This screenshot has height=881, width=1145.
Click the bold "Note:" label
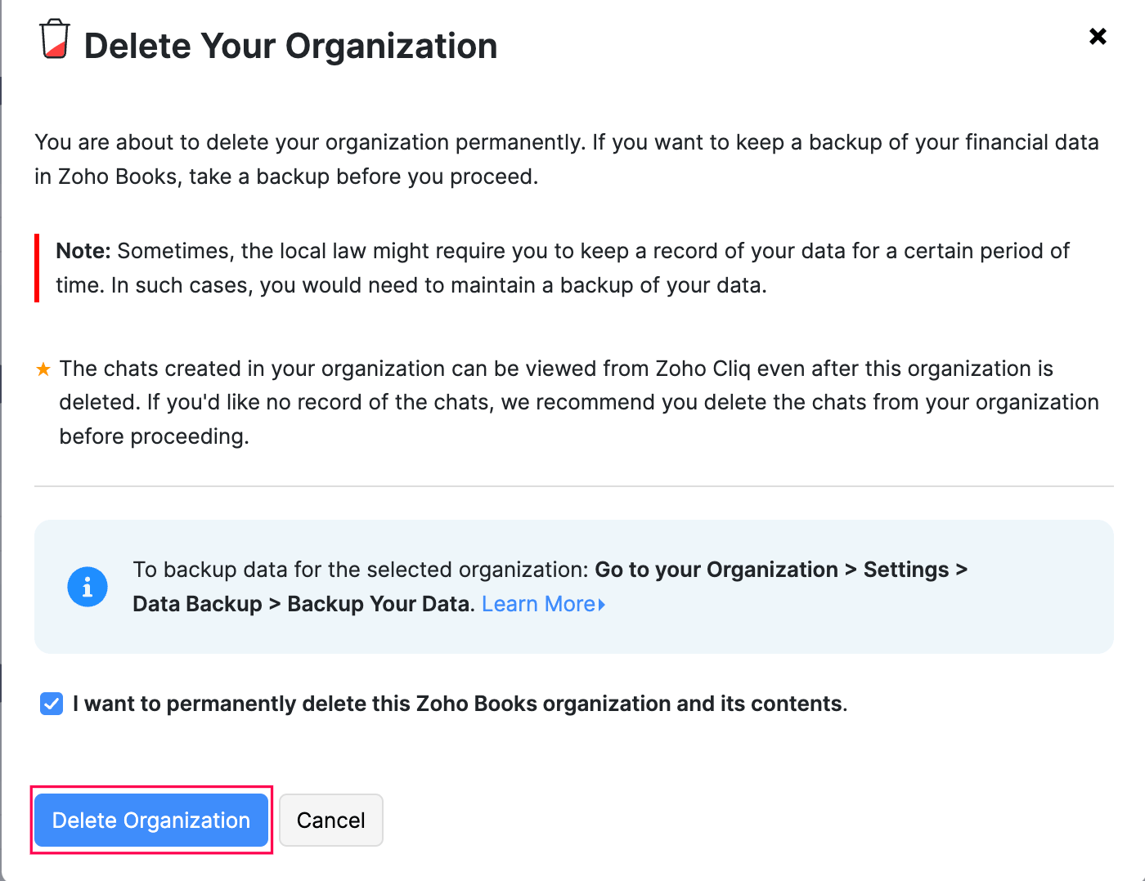(83, 251)
